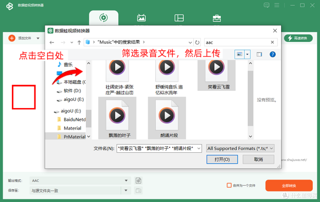Select the 朗诵片段 audio file

(x=167, y=118)
